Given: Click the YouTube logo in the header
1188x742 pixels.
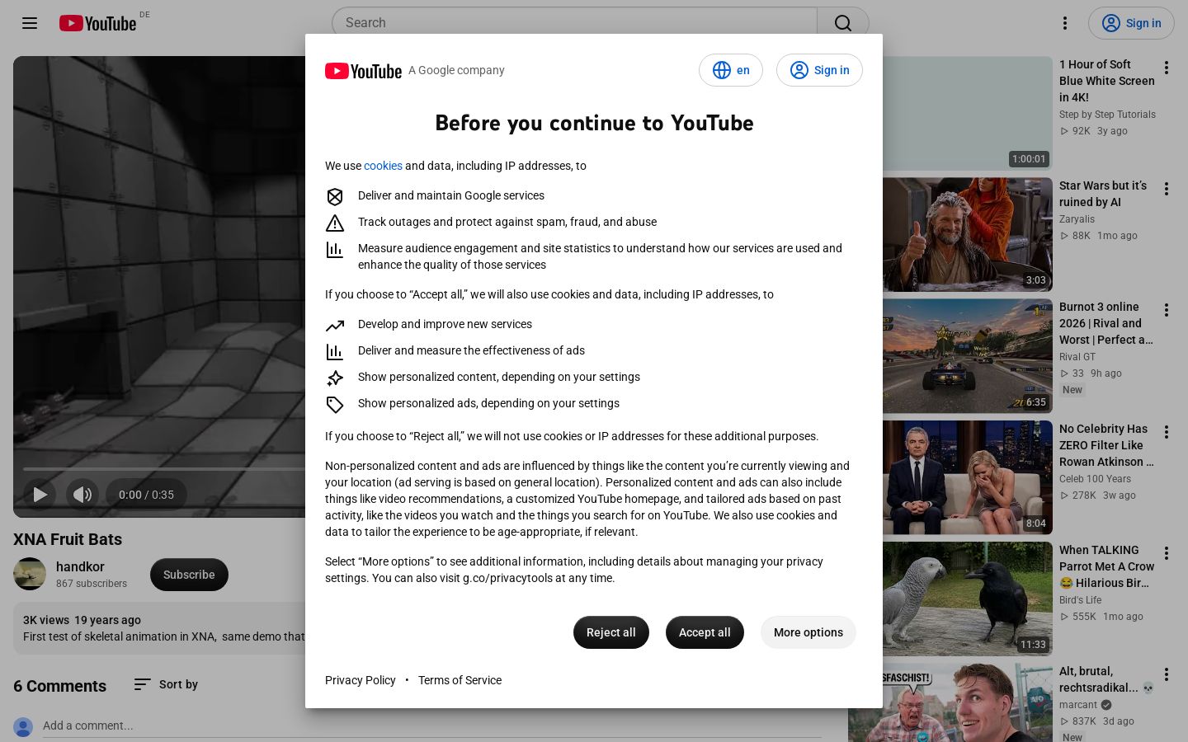Looking at the screenshot, I should [97, 23].
